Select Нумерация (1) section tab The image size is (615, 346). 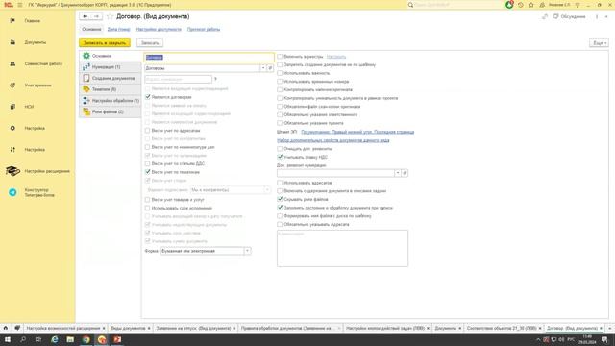point(111,67)
